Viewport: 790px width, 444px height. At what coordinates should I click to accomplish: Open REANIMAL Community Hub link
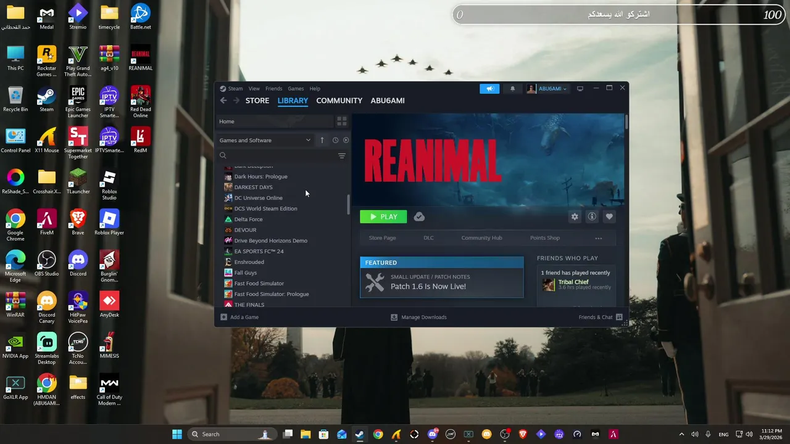coord(481,238)
